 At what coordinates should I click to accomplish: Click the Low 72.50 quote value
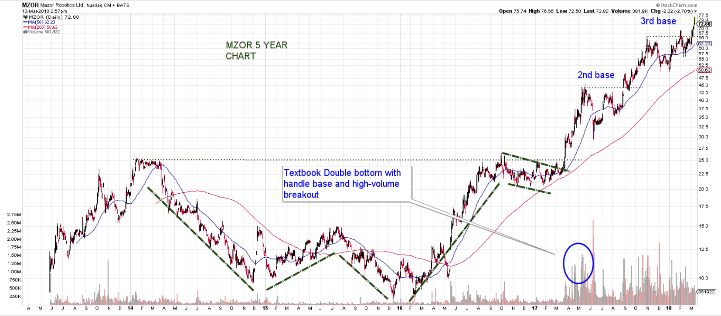(569, 11)
